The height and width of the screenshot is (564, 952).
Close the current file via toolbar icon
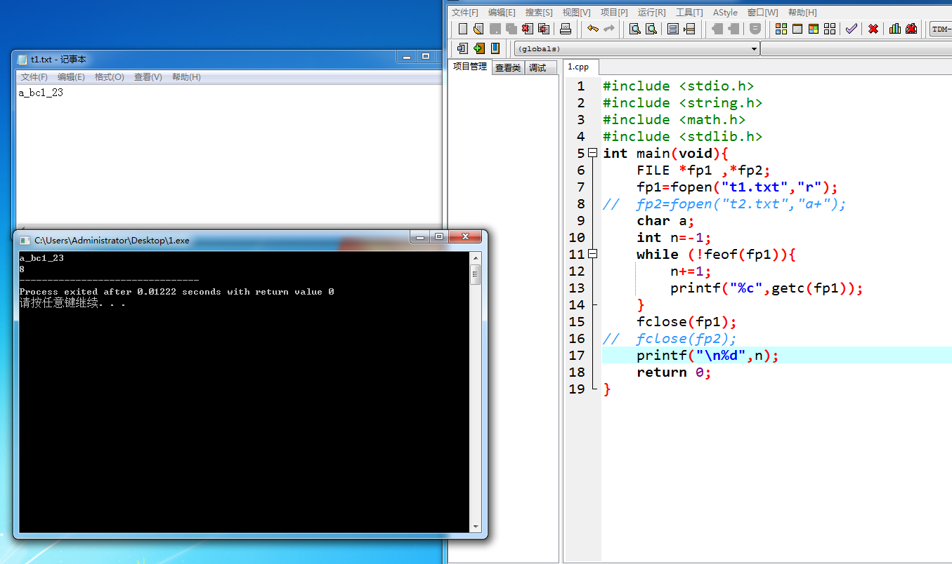click(x=528, y=29)
